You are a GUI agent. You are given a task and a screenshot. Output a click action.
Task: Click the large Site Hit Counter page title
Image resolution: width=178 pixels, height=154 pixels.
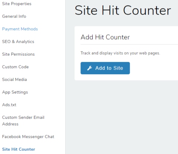click(x=123, y=10)
